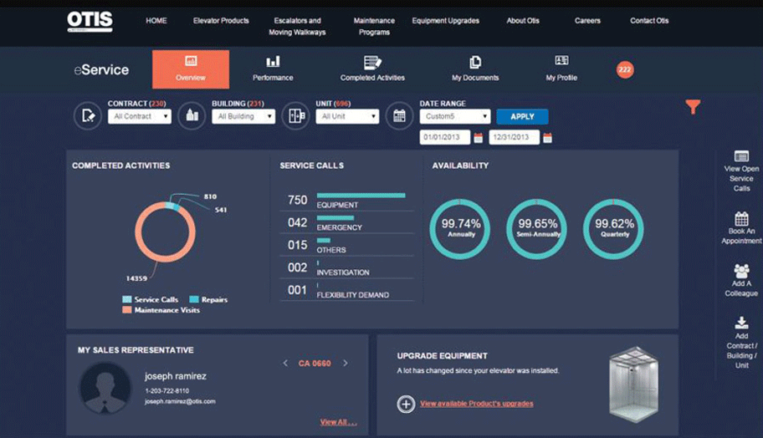Screen dimensions: 763x438
Task: Click the Completed Activities checklist icon
Action: pos(372,62)
